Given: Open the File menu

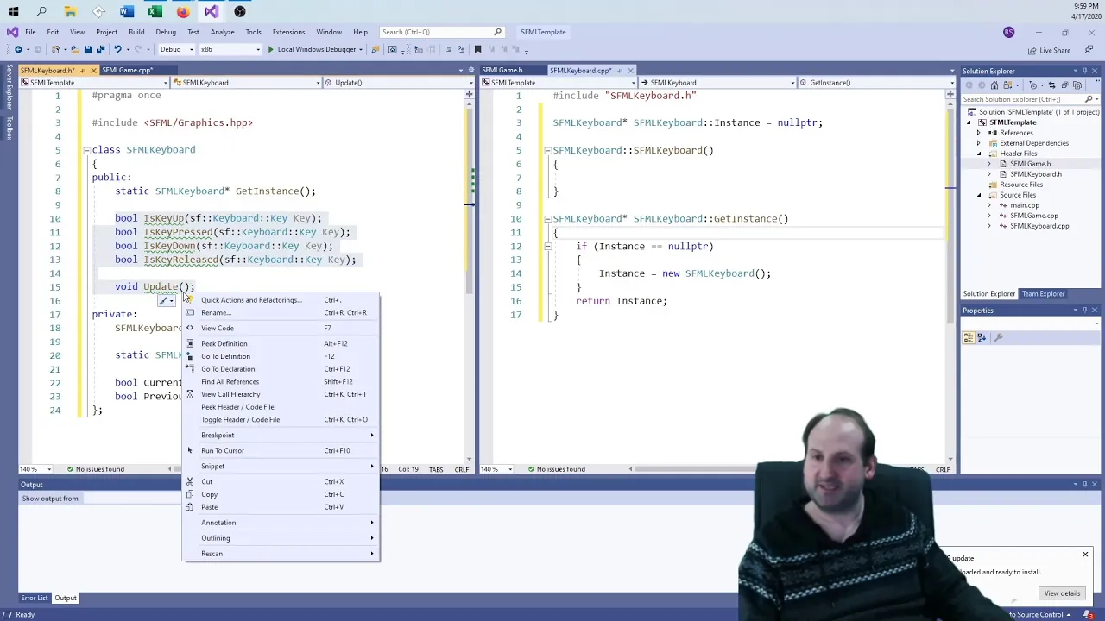Looking at the screenshot, I should [x=30, y=32].
